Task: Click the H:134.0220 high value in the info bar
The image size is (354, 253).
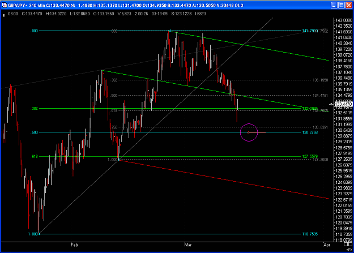Action: coord(56,14)
